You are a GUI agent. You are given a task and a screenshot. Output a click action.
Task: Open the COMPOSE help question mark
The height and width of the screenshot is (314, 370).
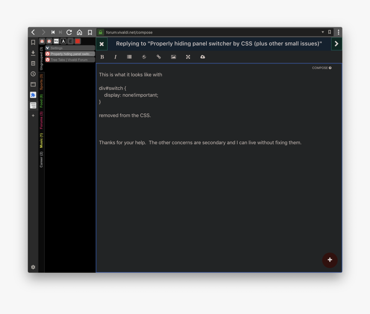[330, 68]
